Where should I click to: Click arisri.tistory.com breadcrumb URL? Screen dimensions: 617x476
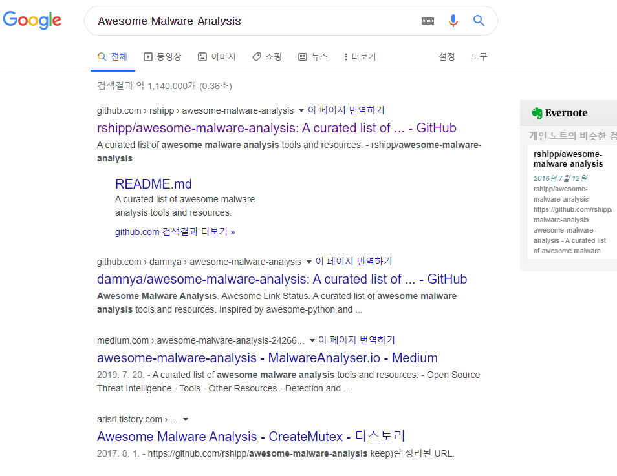pos(137,419)
